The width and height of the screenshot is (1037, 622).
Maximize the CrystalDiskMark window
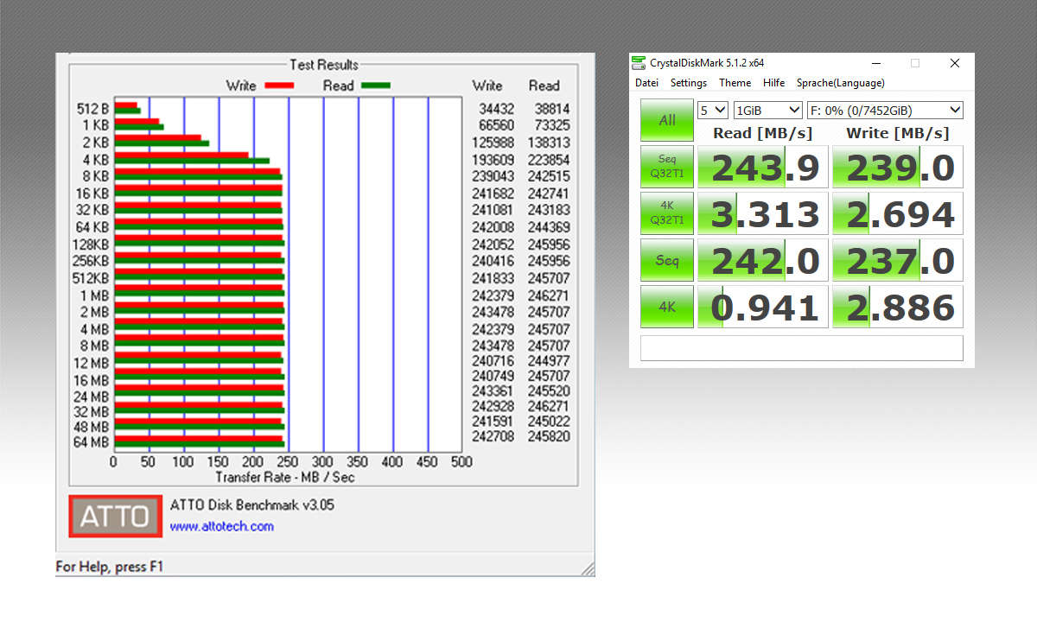click(915, 63)
